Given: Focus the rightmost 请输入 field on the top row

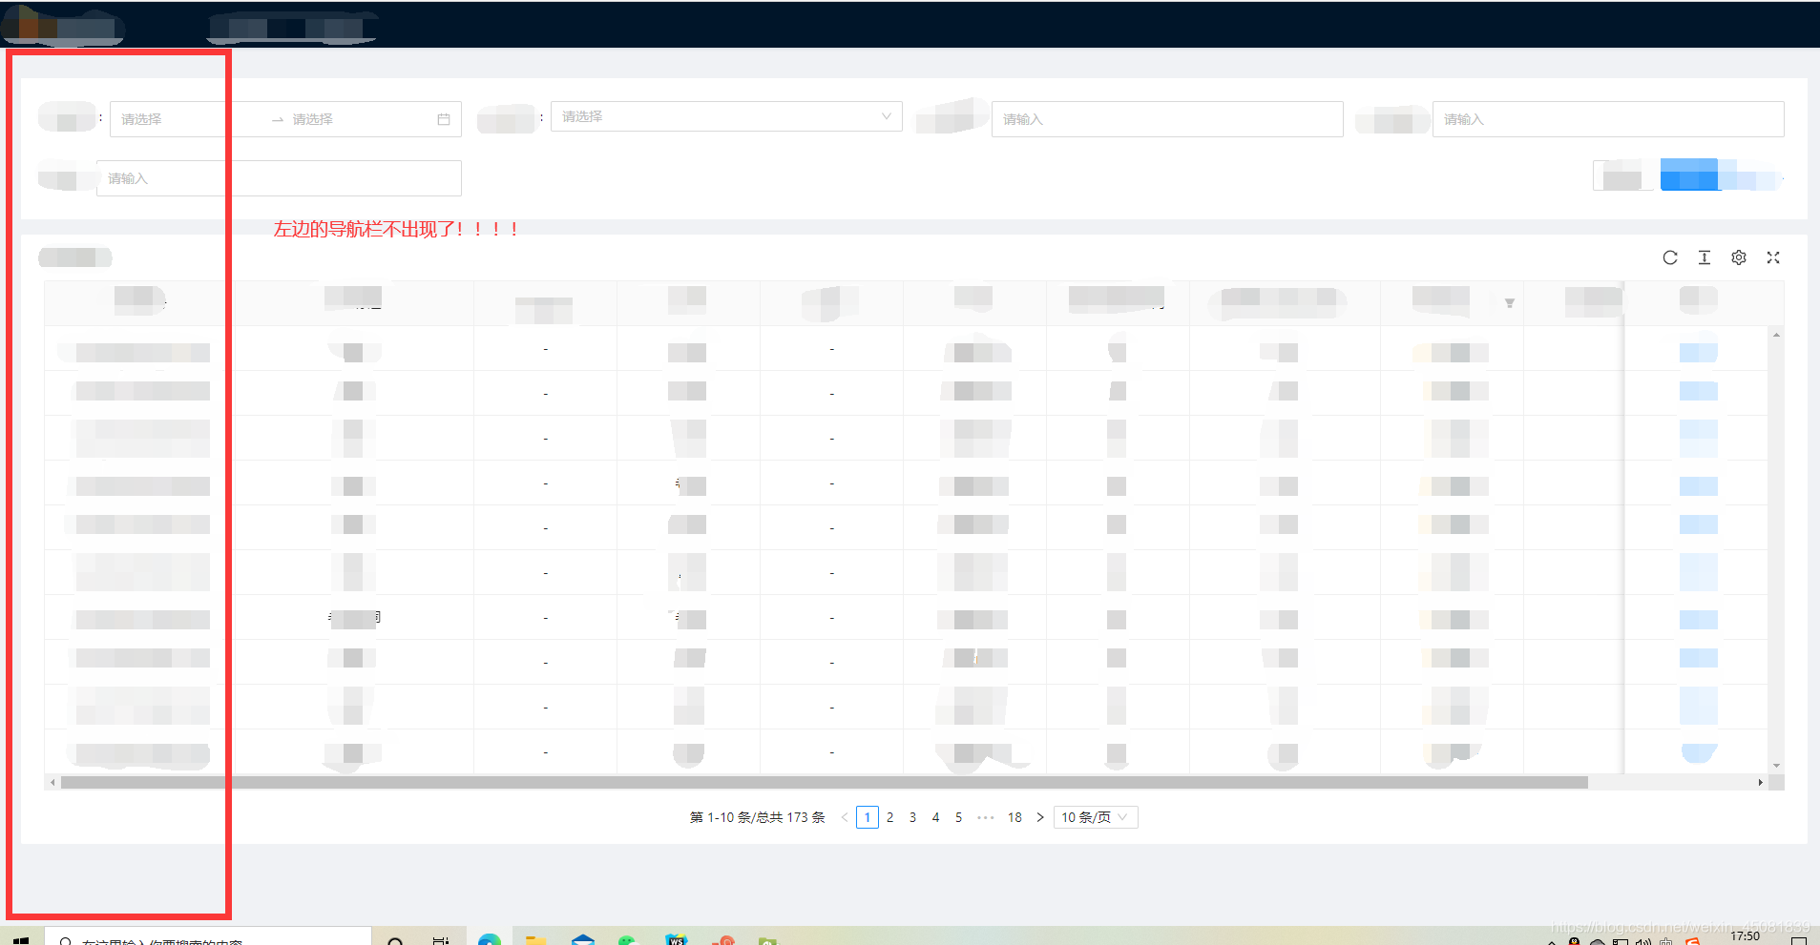Looking at the screenshot, I should click(x=1608, y=119).
